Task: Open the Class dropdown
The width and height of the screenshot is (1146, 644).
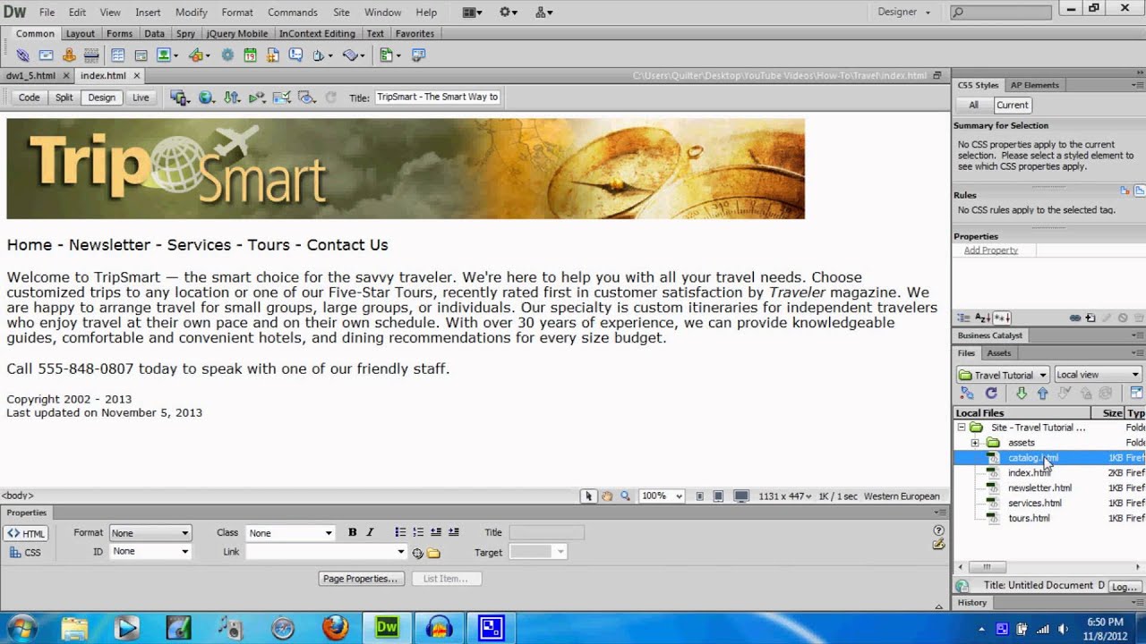Action: click(290, 533)
